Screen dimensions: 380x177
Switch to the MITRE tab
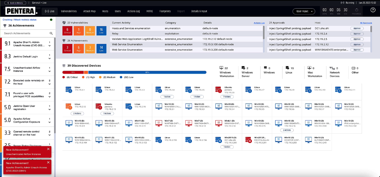pyautogui.click(x=150, y=11)
